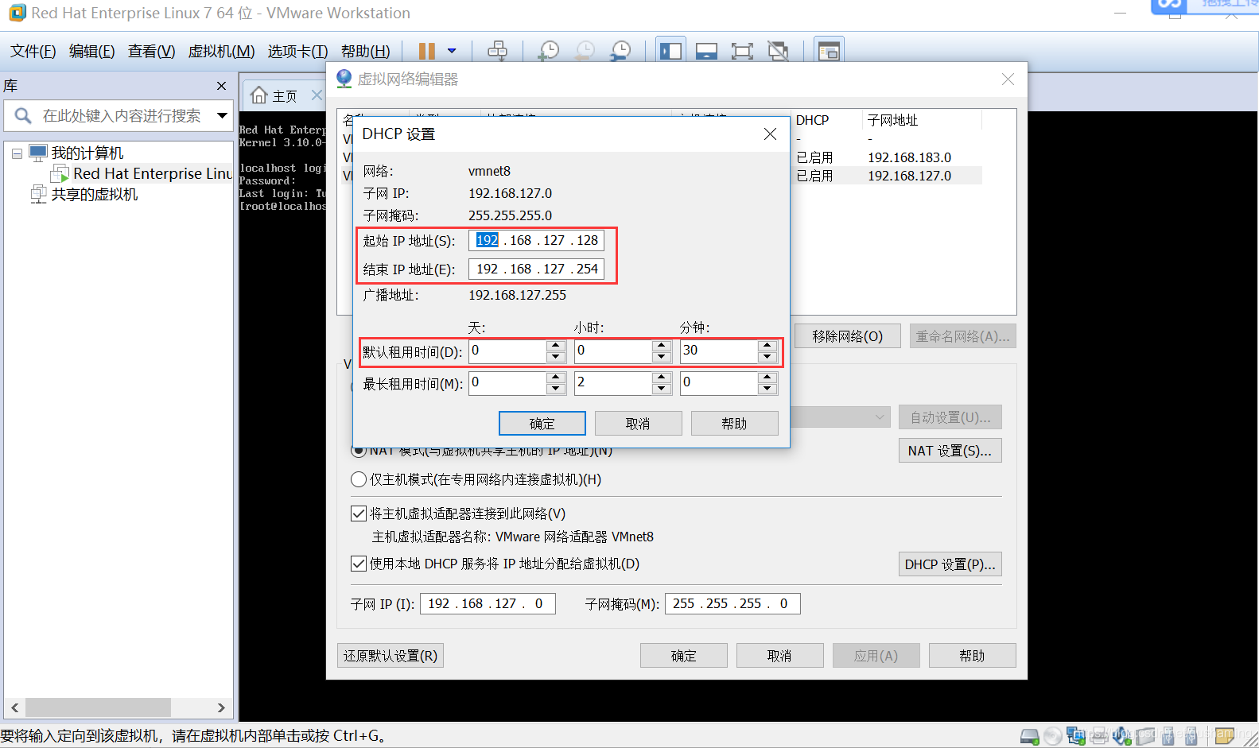The image size is (1259, 748).
Task: Open the library search filter dropdown
Action: point(222,116)
